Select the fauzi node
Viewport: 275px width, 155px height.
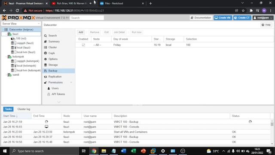point(15,34)
